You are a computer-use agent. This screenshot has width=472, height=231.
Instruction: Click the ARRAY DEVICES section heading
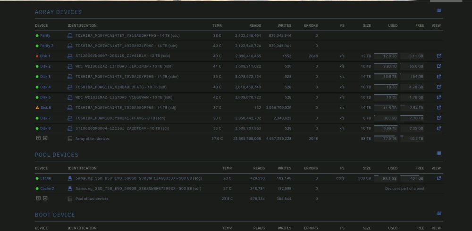pos(59,12)
